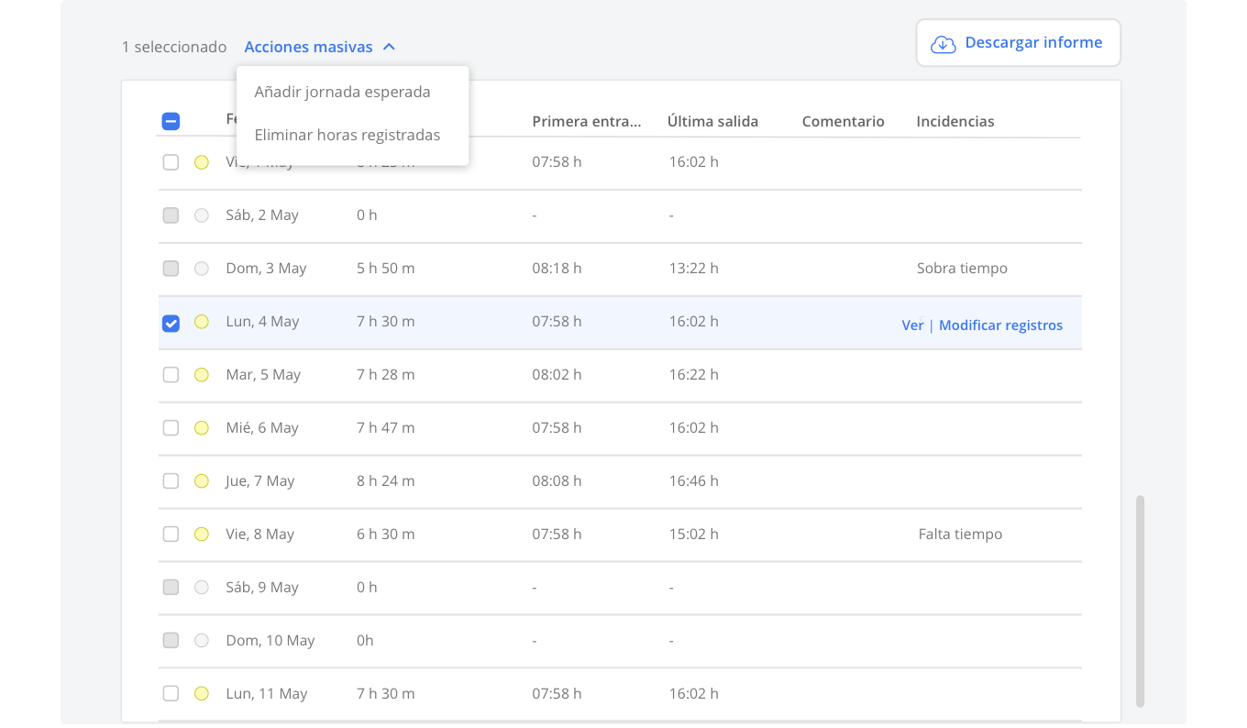Click the vertical scrollbar thumb

pyautogui.click(x=1141, y=601)
